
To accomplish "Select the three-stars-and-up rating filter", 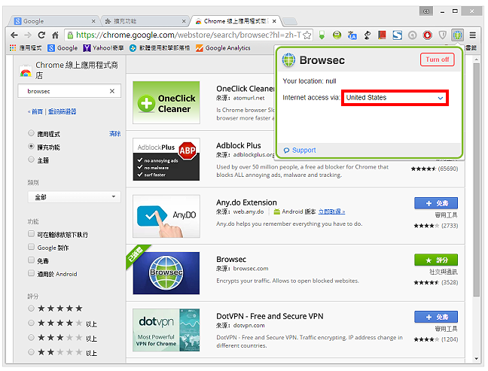I will [31, 337].
